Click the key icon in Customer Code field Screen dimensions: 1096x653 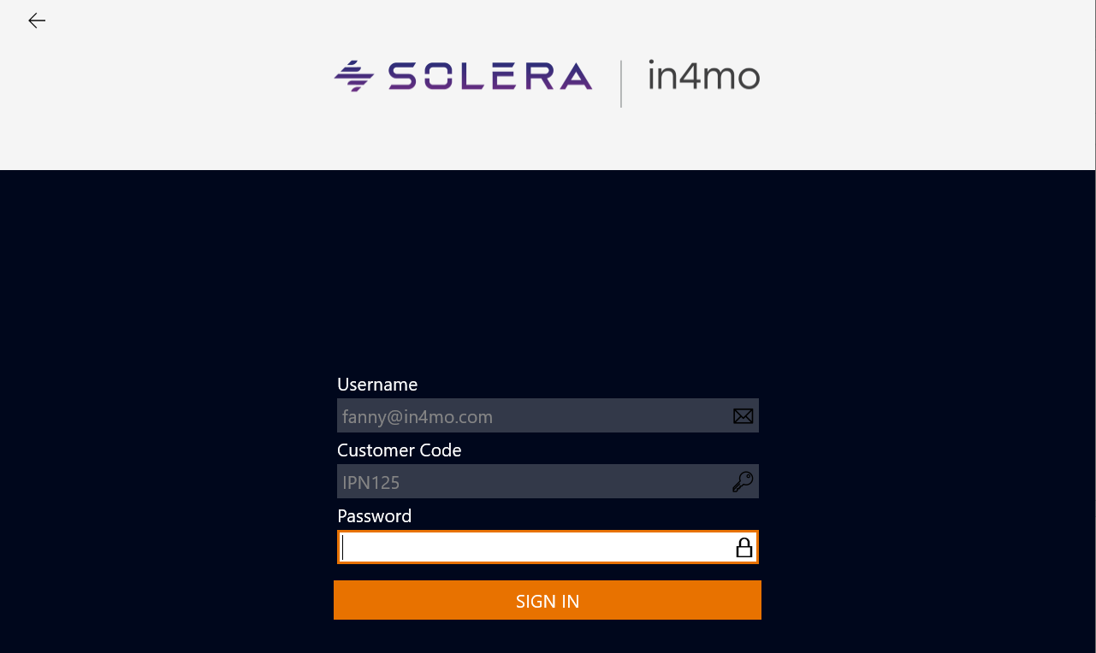(x=743, y=482)
